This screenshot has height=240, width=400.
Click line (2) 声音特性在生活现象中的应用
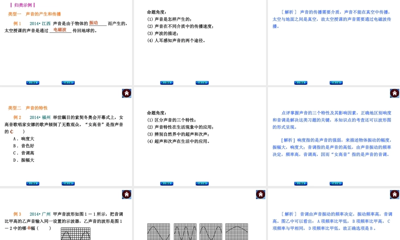click(180, 127)
